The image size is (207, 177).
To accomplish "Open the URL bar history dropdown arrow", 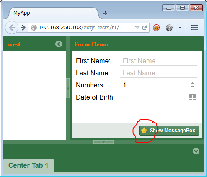I will click(137, 28).
